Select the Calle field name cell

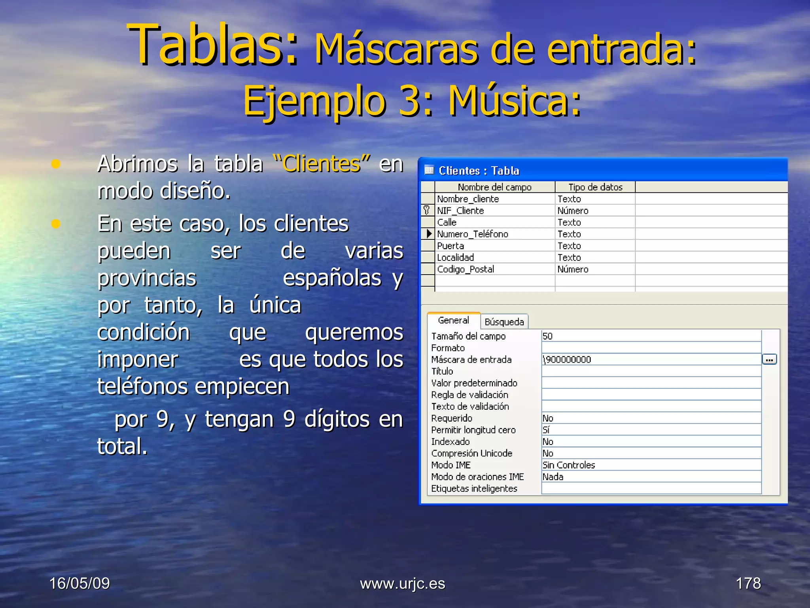coord(495,222)
